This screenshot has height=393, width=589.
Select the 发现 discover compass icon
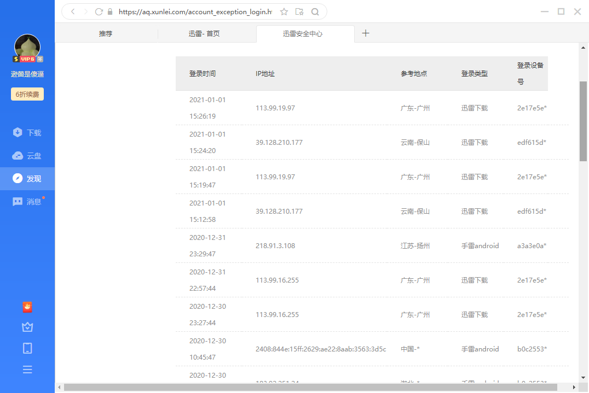[27, 178]
